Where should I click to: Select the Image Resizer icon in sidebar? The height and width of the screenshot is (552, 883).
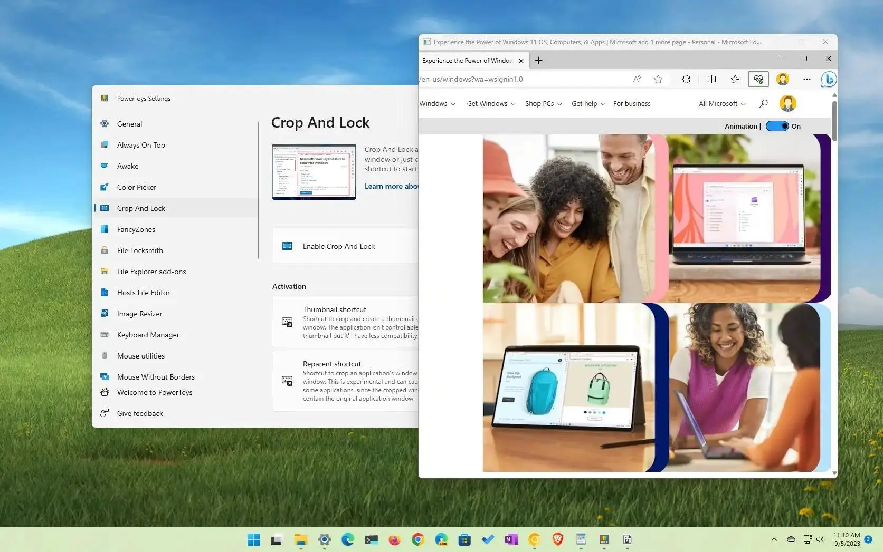point(105,314)
